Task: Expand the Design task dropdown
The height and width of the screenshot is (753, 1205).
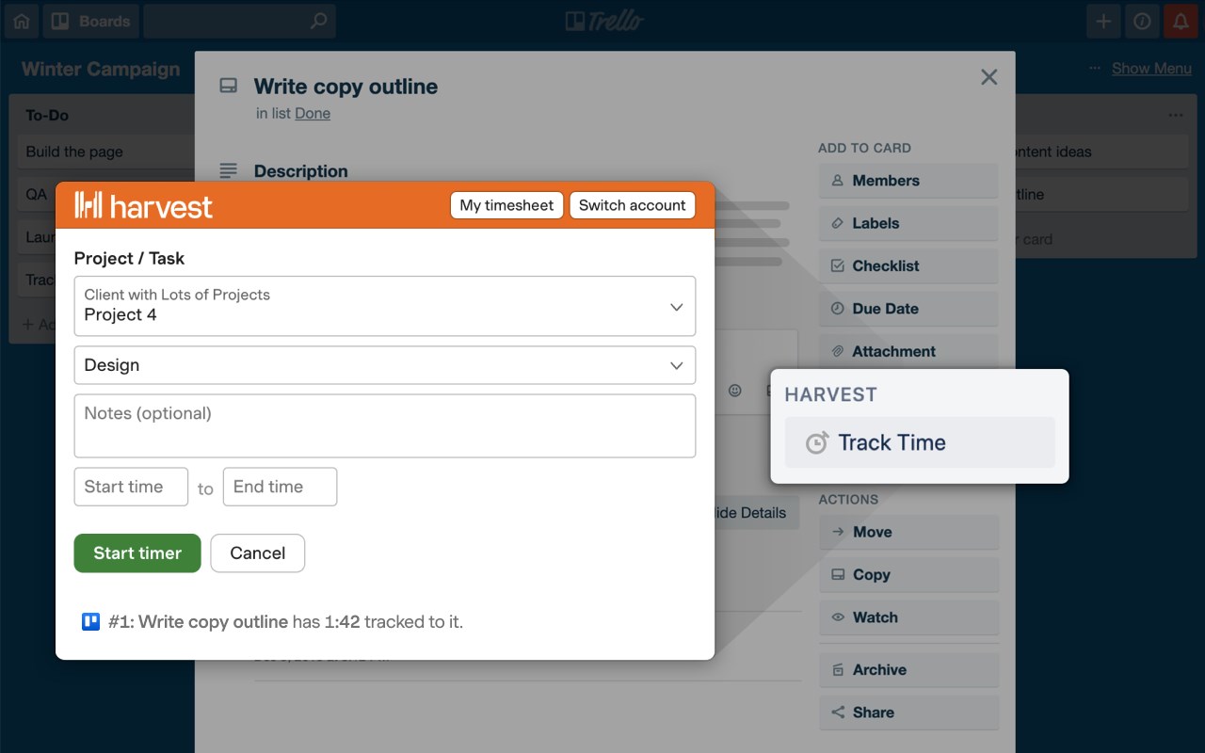Action: (385, 365)
